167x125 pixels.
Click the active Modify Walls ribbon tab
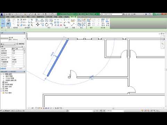[x=73, y=17]
